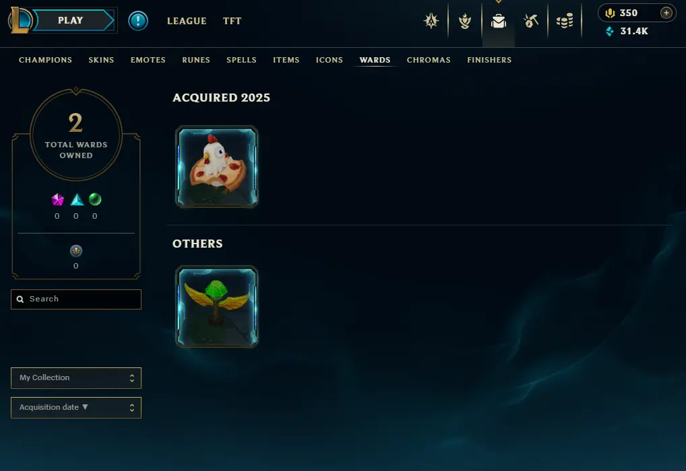Image resolution: width=686 pixels, height=471 pixels.
Task: Expand the My Collection dropdown
Action: tap(76, 378)
